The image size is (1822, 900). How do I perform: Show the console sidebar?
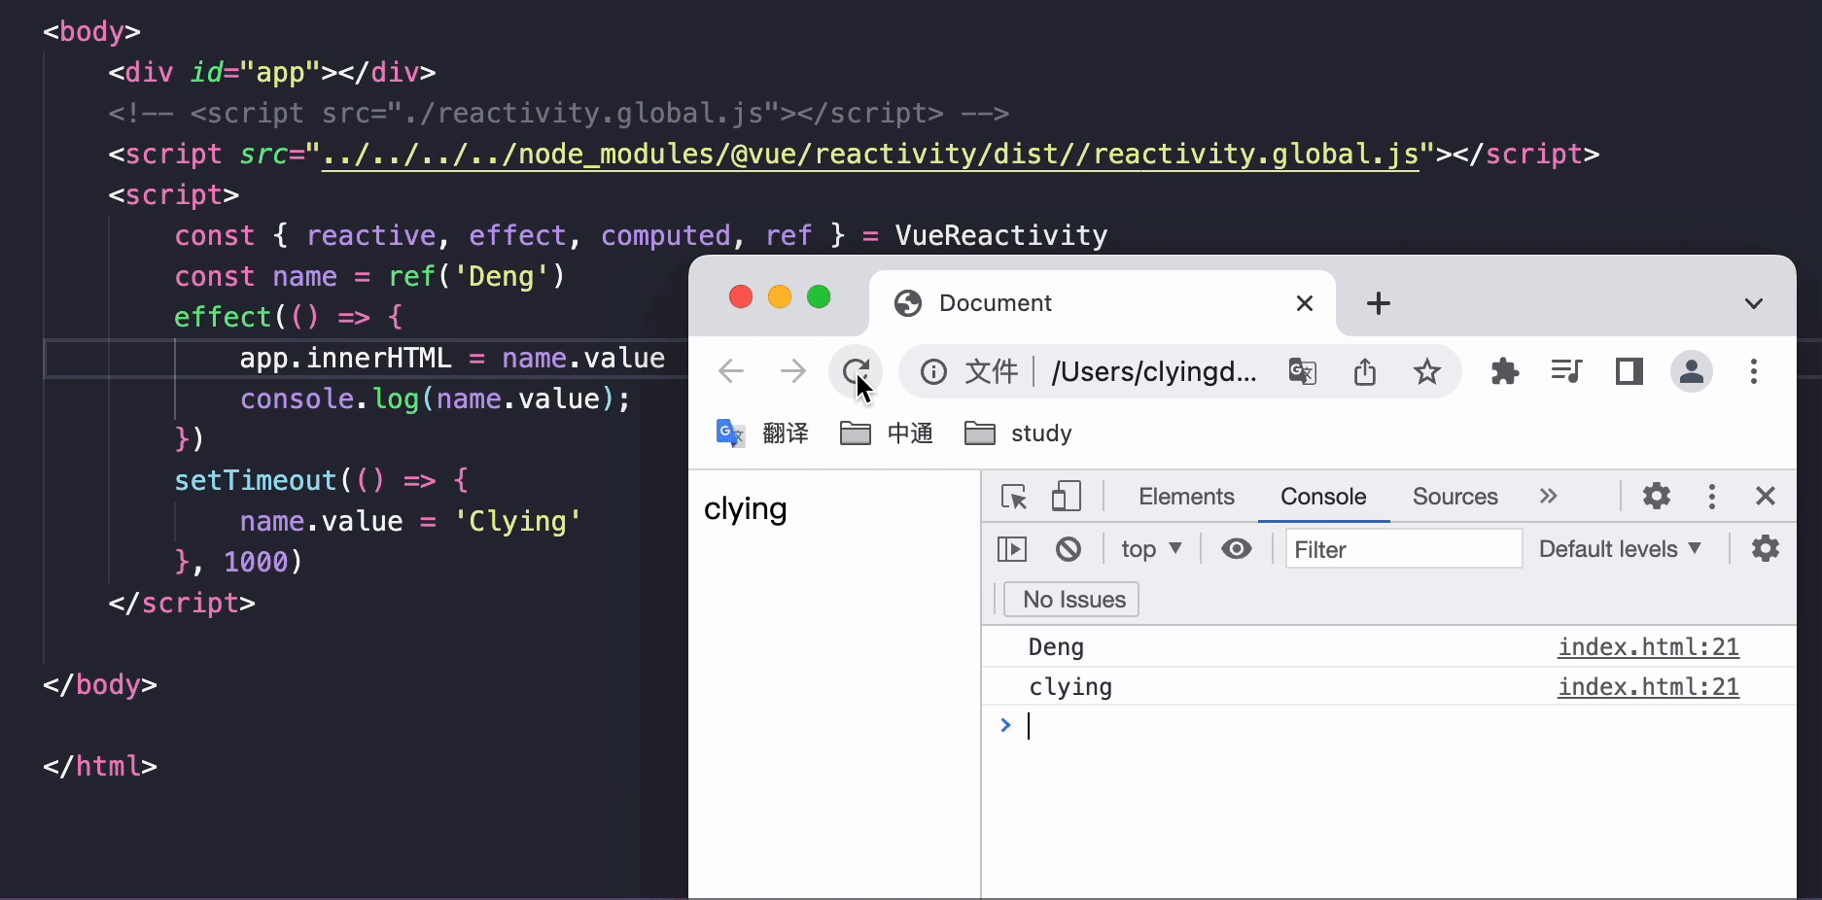1012,549
